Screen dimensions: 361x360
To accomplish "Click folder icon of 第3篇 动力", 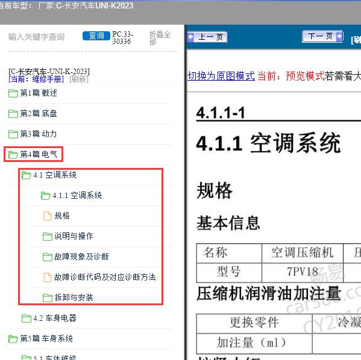I will [x=13, y=134].
